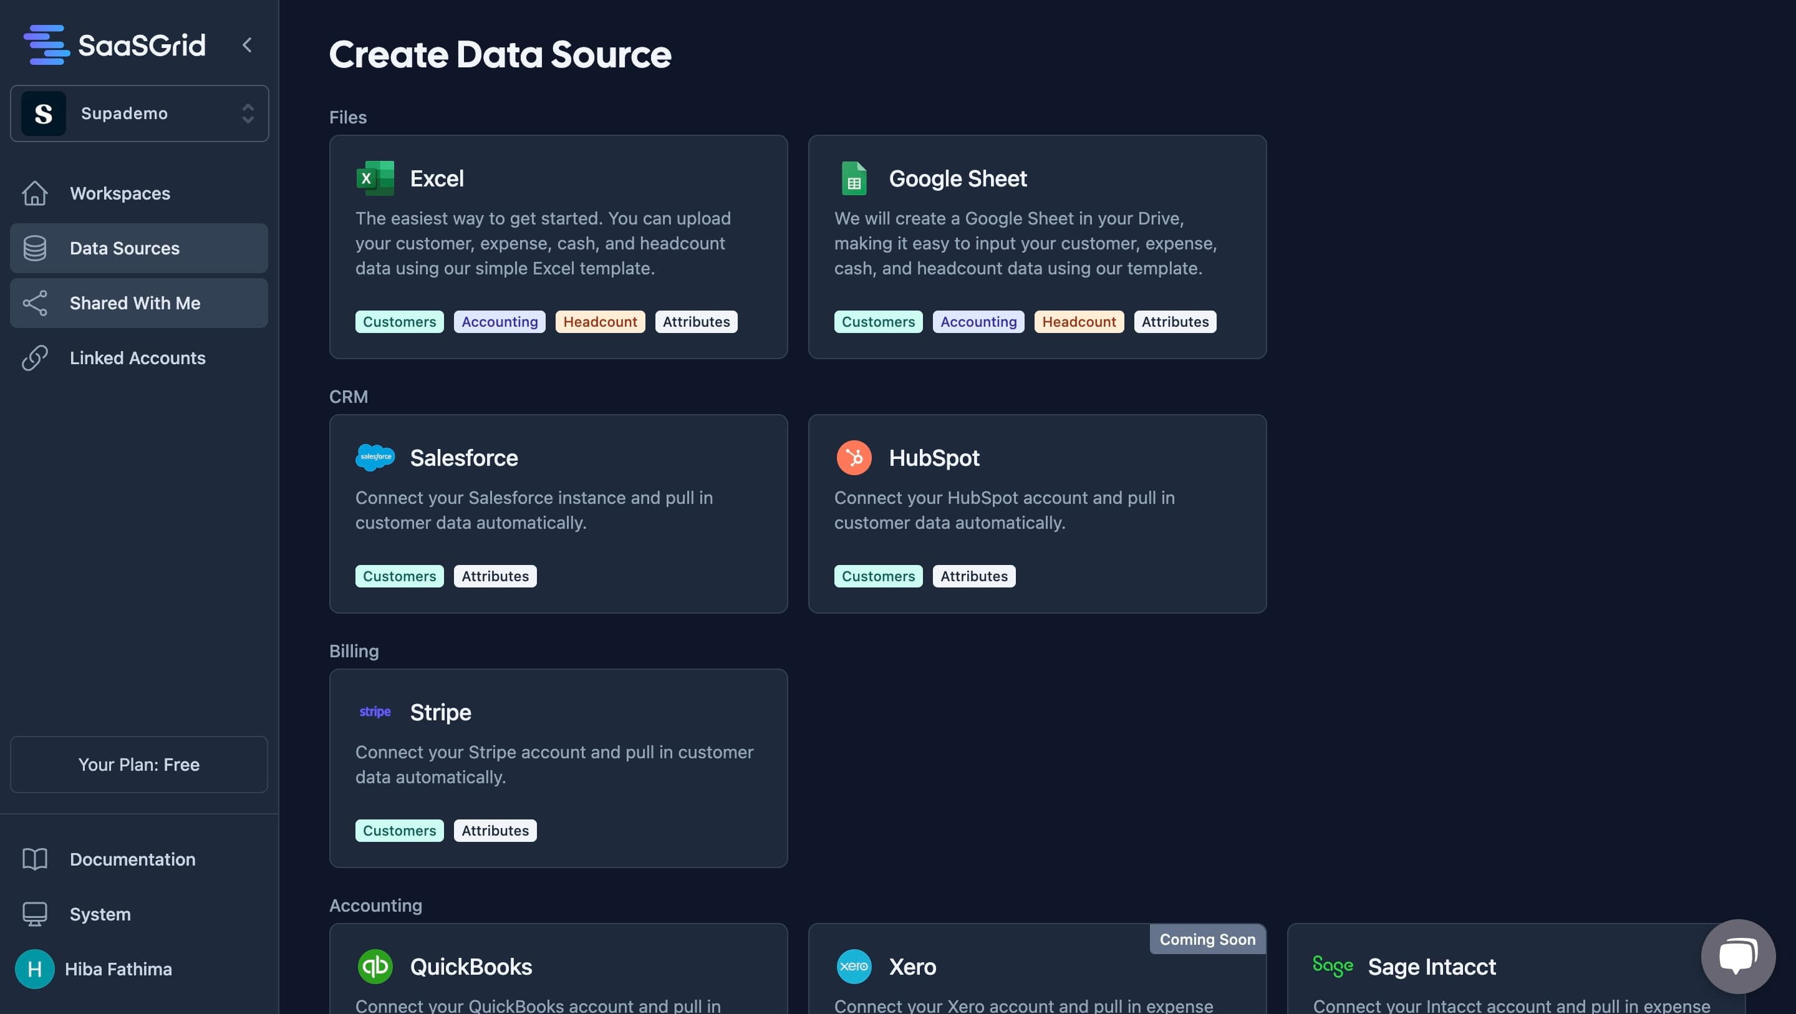Open Documentation in the sidebar

pos(138,859)
